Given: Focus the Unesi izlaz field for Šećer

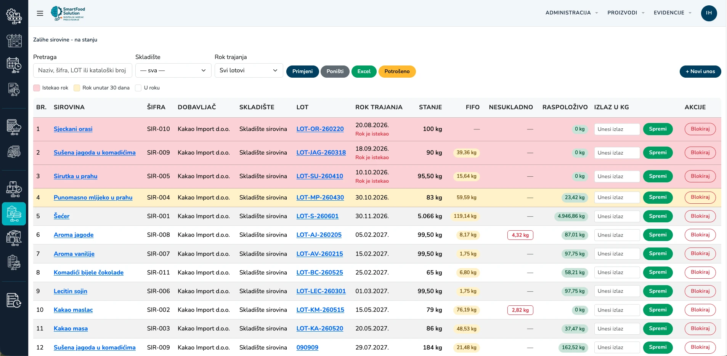Looking at the screenshot, I should [617, 216].
